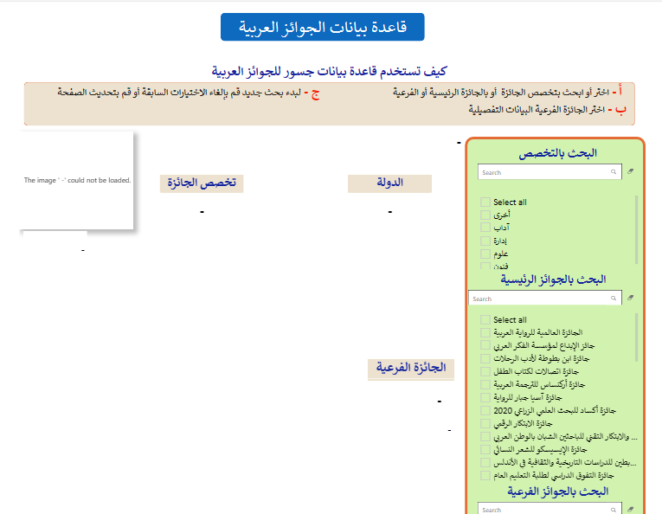
Task: Click magnifier icon in البحث بالجوائز الرئيسية search box
Action: tap(614, 298)
